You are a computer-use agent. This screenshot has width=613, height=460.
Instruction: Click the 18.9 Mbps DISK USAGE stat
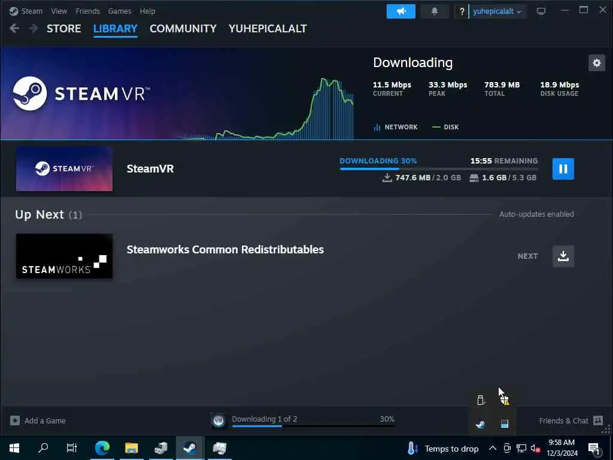click(x=560, y=89)
